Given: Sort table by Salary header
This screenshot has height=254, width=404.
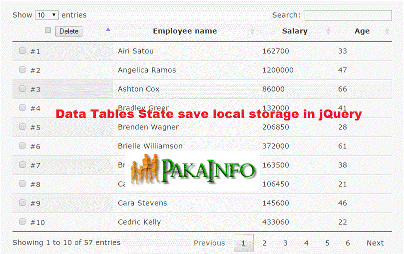Looking at the screenshot, I should [x=295, y=31].
